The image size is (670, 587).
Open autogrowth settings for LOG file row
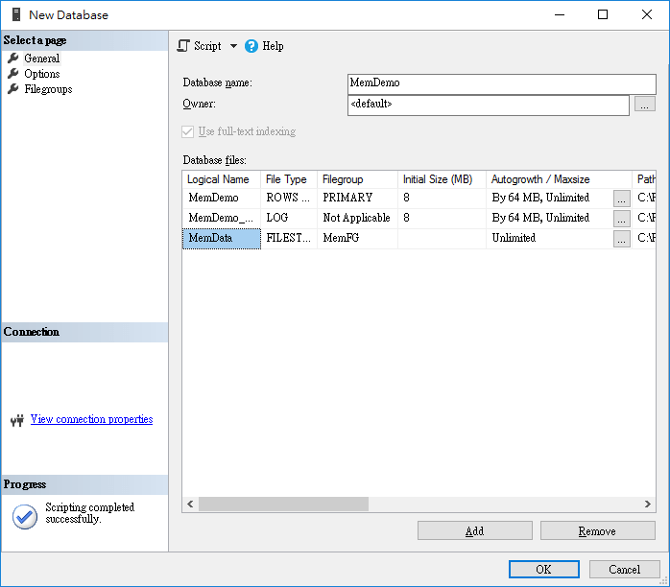point(622,218)
